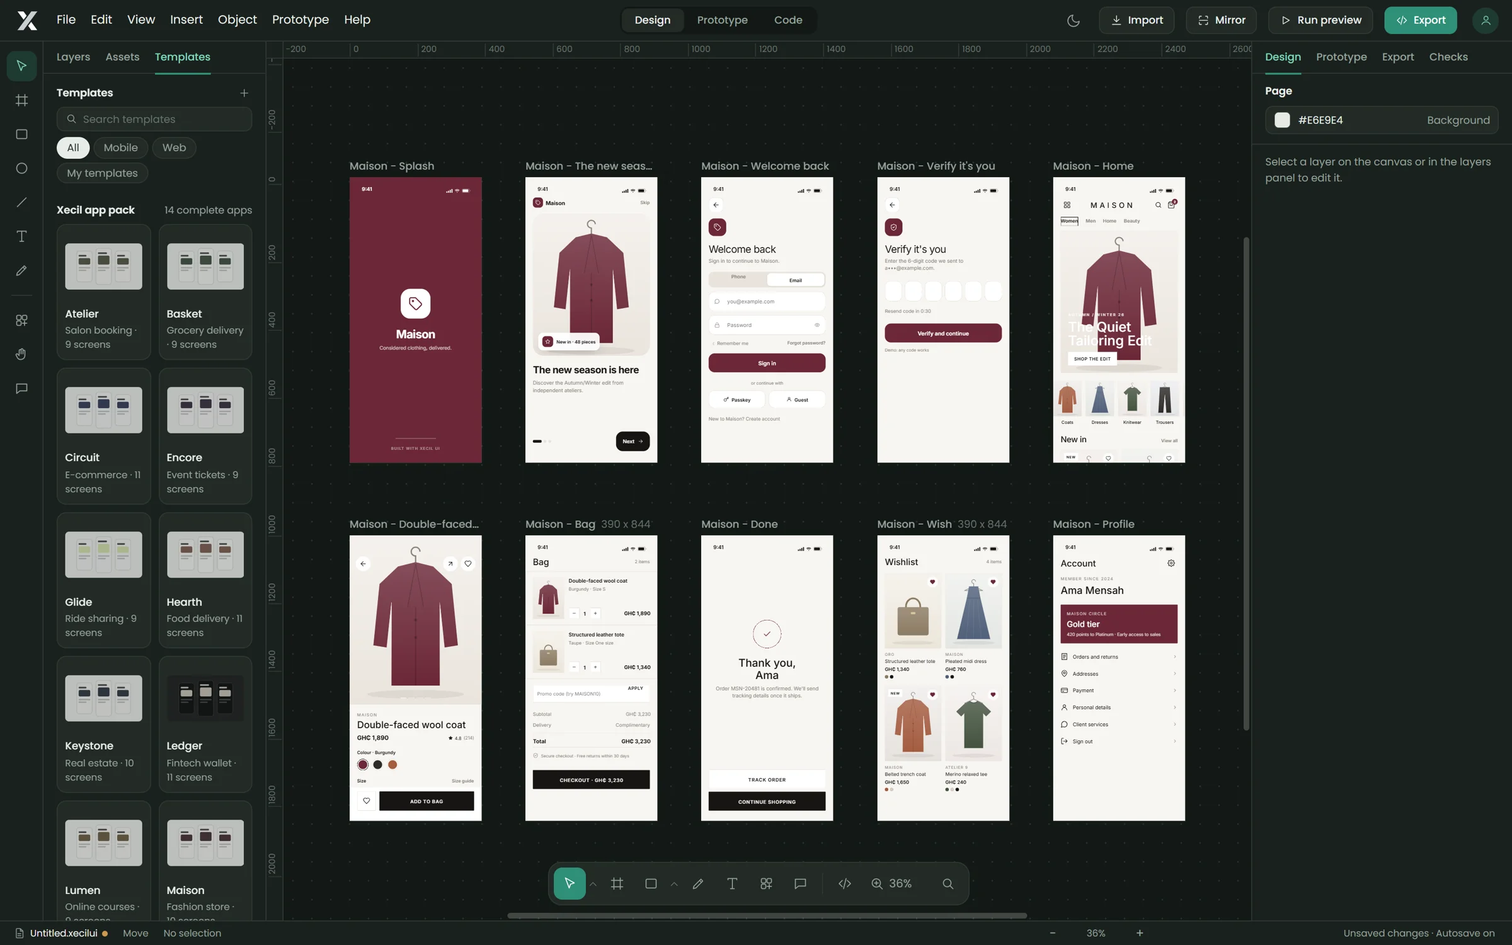This screenshot has height=945, width=1512.
Task: Click the search icon in bottom toolbar
Action: (948, 884)
